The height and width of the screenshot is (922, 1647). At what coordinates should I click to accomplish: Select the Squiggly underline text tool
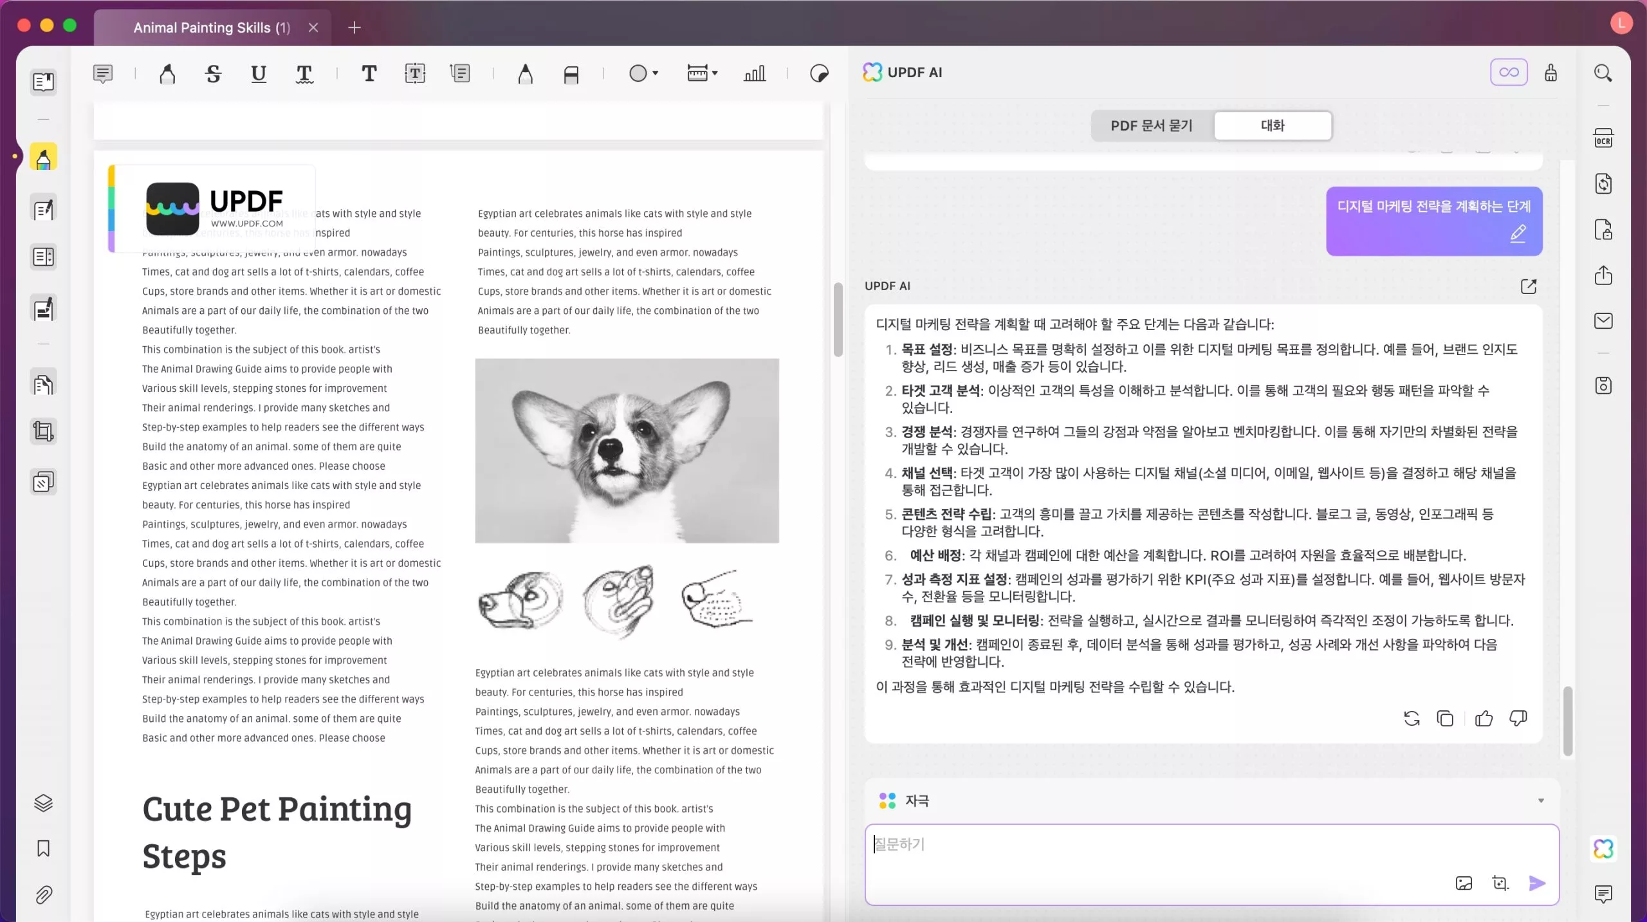(304, 73)
